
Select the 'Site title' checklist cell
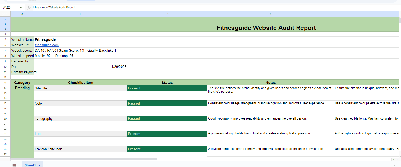click(80, 88)
